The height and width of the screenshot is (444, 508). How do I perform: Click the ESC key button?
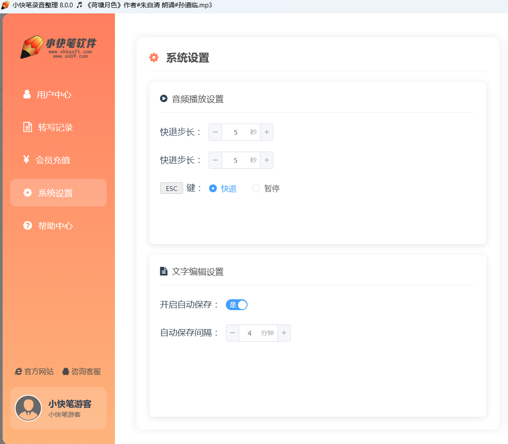pyautogui.click(x=171, y=188)
